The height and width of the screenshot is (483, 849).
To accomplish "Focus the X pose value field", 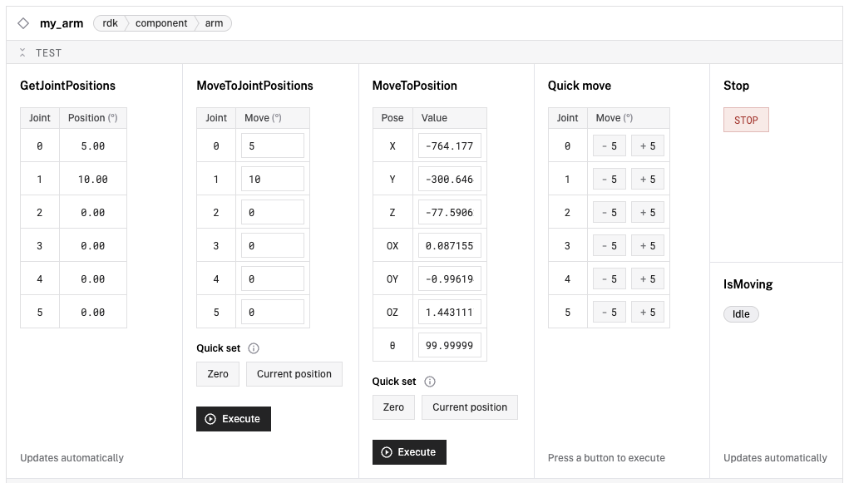I will pos(449,146).
